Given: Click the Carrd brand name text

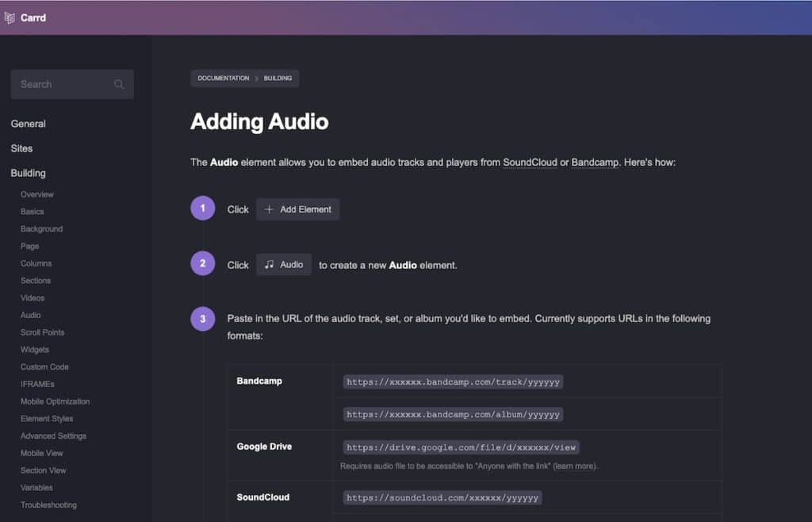Looking at the screenshot, I should [33, 17].
